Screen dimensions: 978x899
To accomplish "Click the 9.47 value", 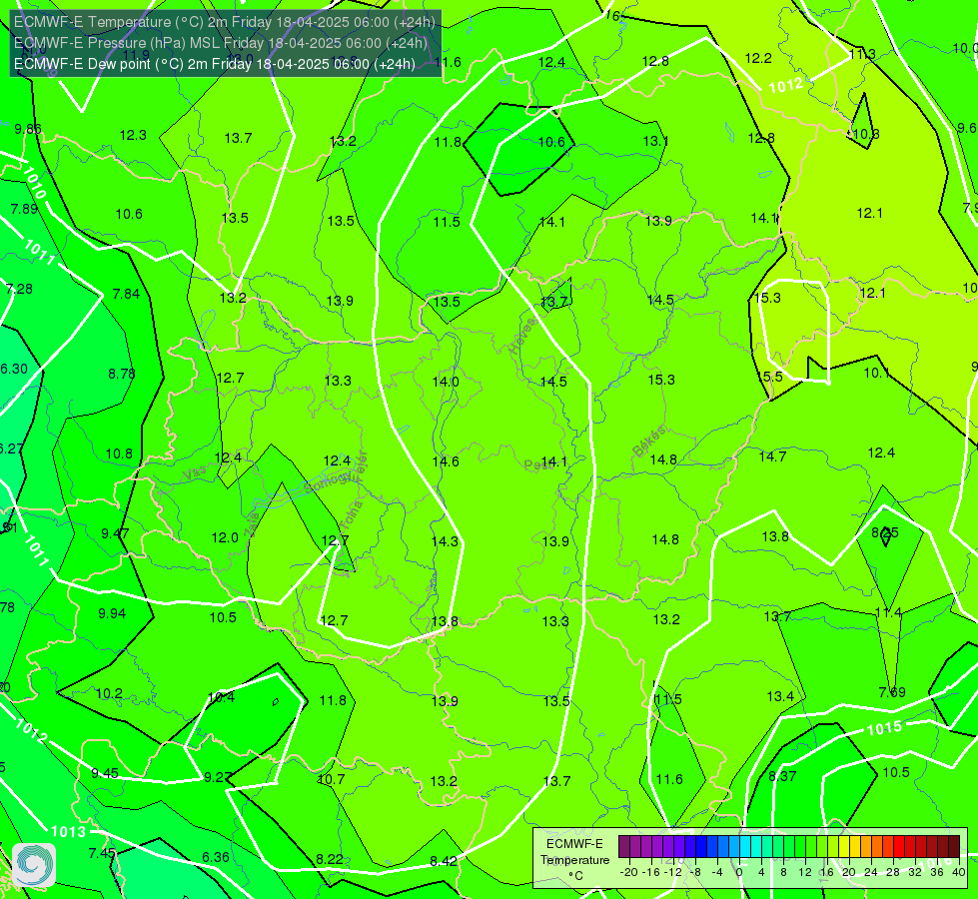I will click(116, 533).
